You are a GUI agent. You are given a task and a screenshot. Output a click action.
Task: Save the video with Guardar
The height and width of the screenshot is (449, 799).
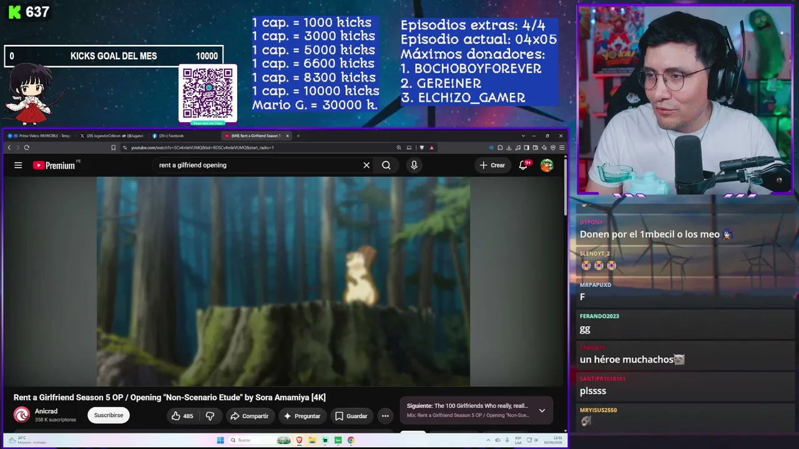pyautogui.click(x=351, y=416)
